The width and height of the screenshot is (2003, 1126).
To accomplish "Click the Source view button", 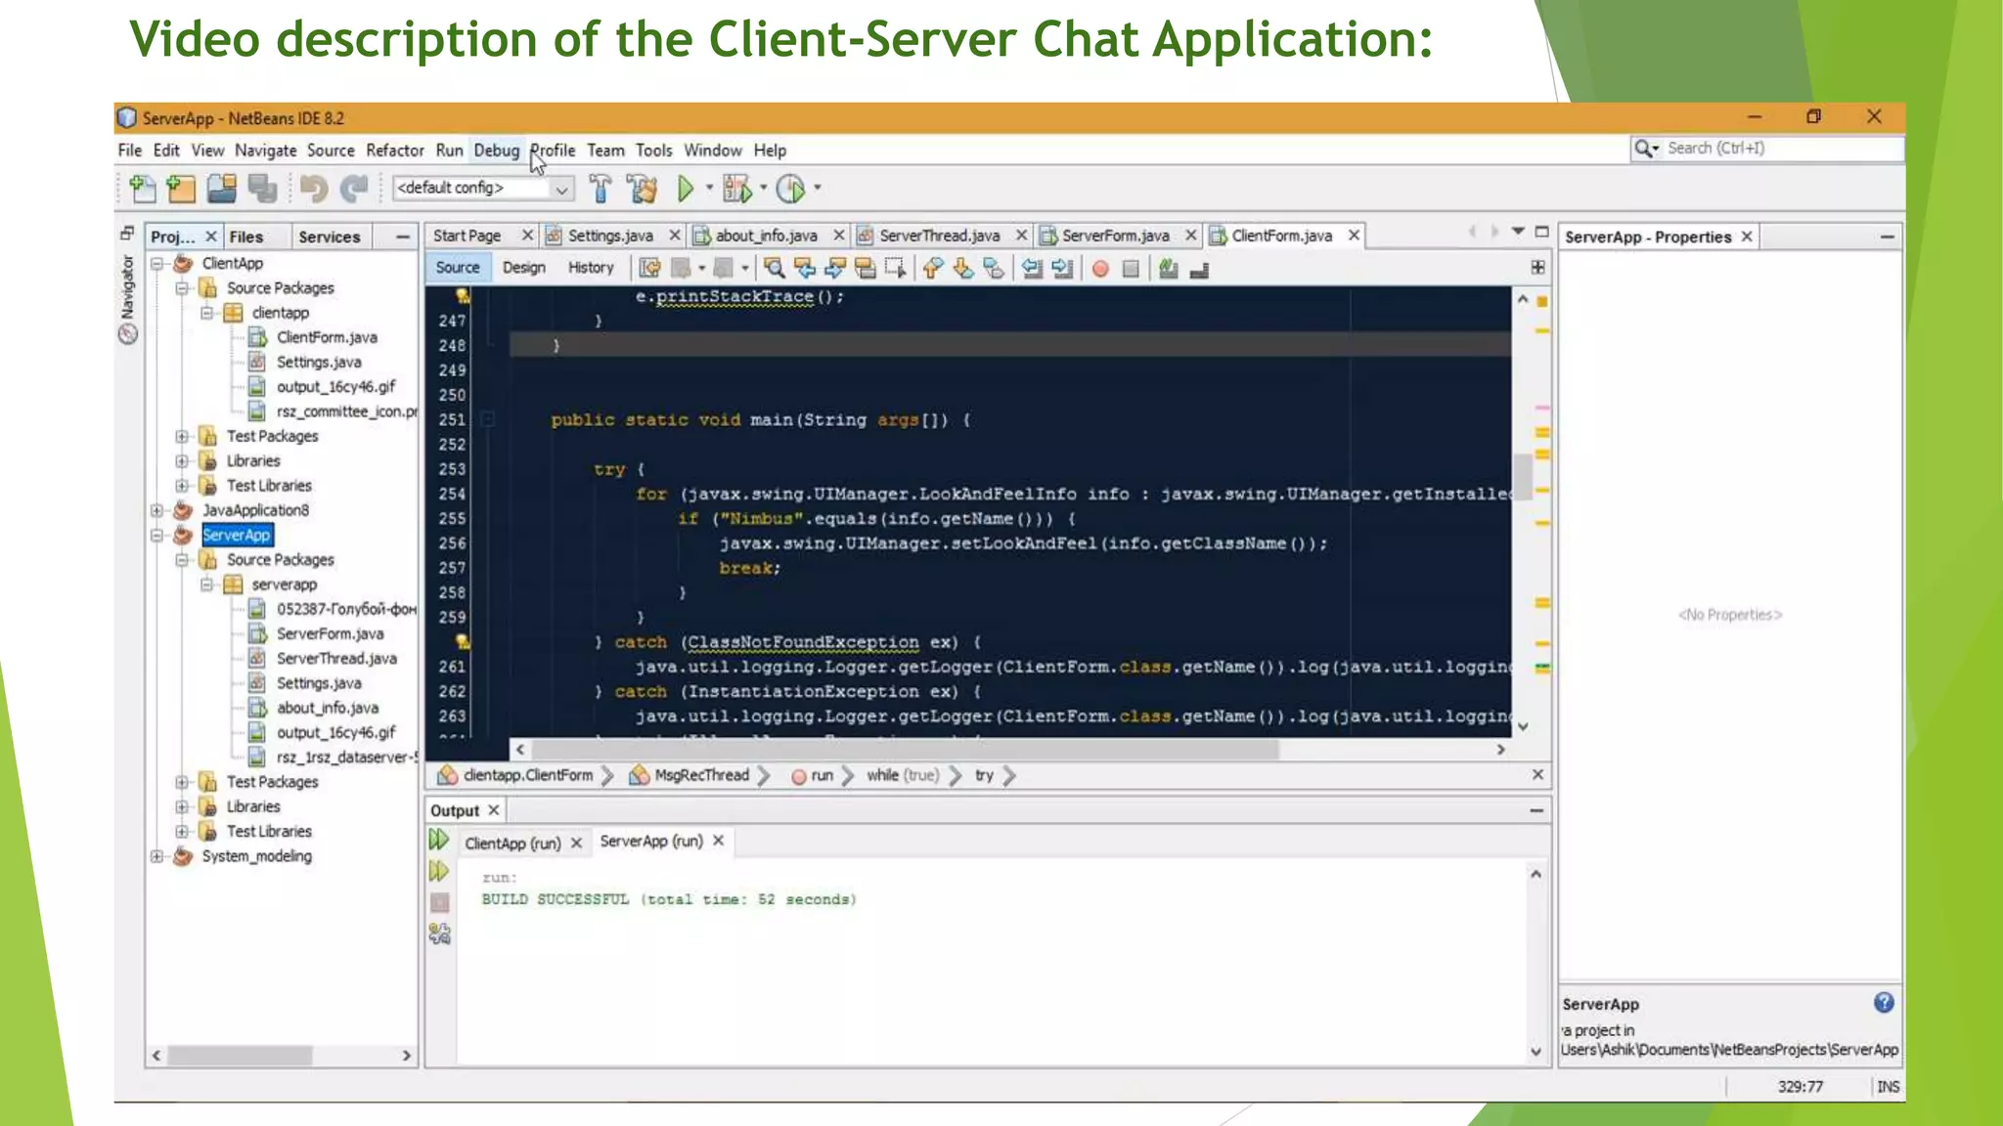I will point(457,268).
